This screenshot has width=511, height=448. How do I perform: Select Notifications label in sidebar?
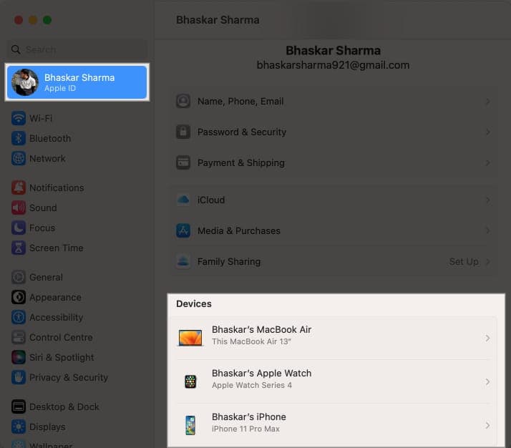point(57,188)
